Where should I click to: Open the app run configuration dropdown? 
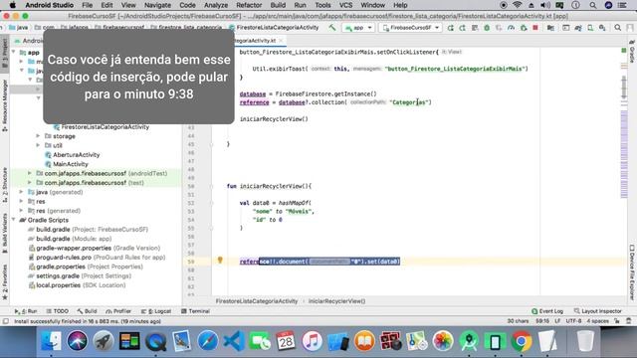click(x=358, y=28)
